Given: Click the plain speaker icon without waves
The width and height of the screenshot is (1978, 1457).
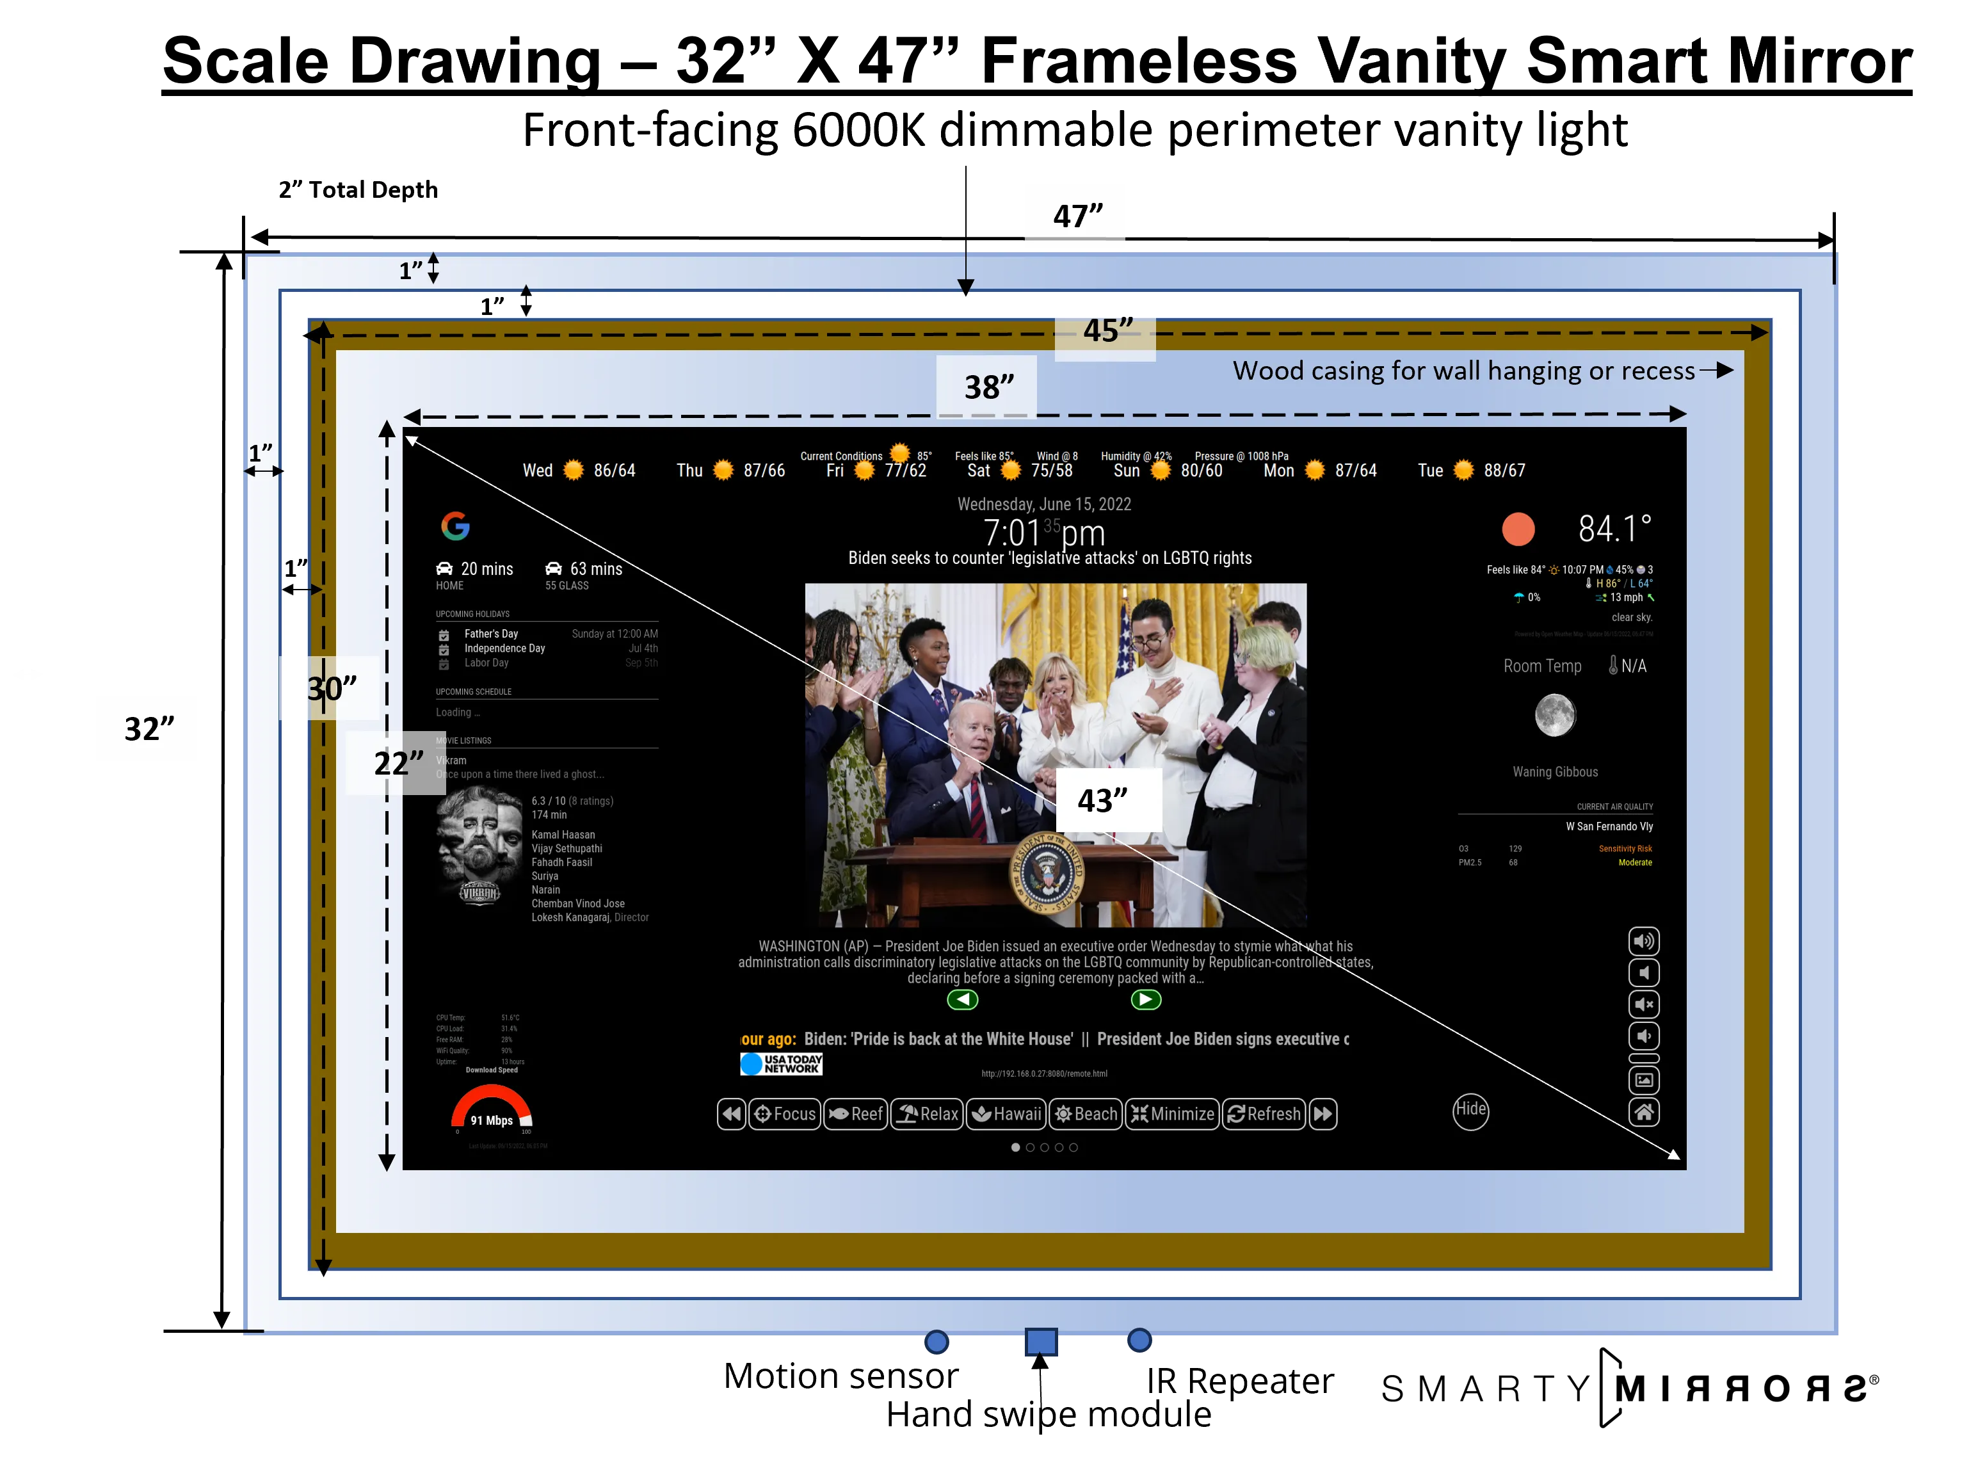Looking at the screenshot, I should (x=1644, y=973).
